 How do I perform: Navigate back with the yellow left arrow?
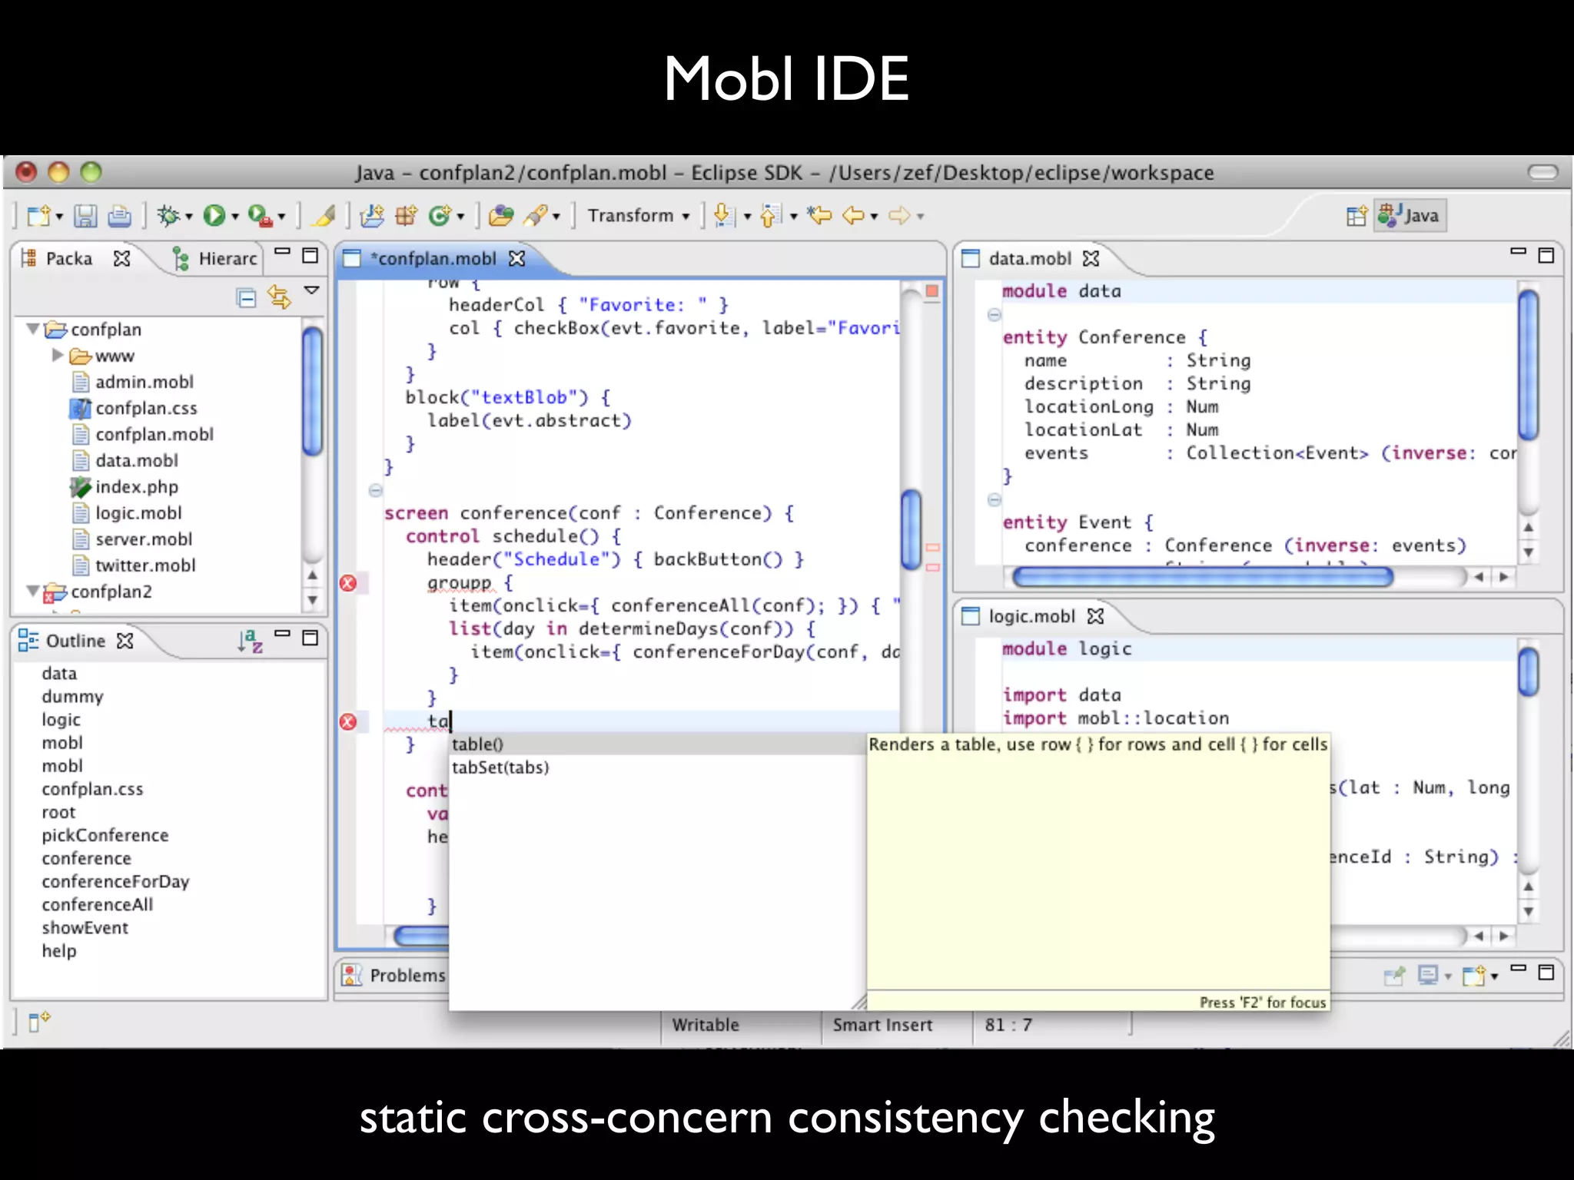click(853, 216)
